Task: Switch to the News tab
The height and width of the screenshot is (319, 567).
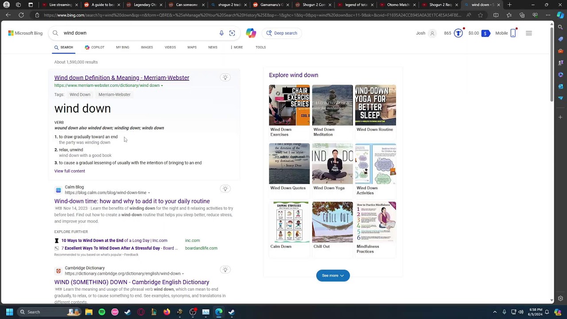Action: click(x=213, y=47)
